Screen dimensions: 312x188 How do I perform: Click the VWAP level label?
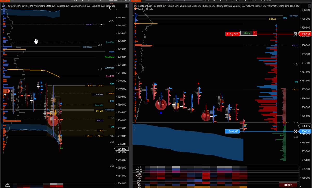click(111, 93)
